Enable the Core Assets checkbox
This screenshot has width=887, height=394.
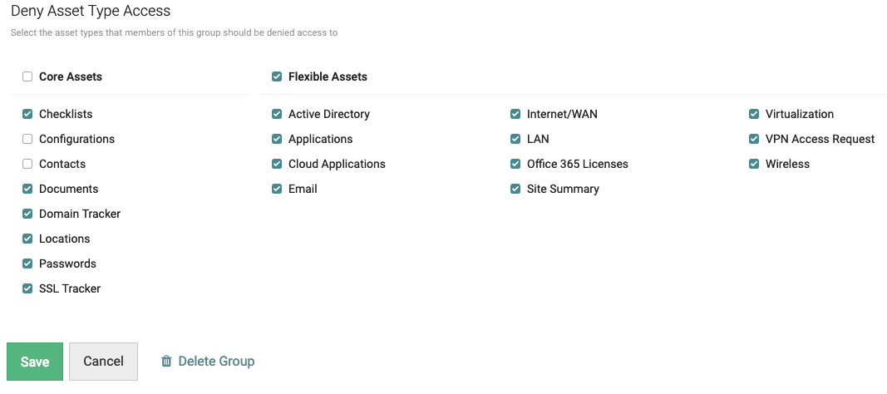click(27, 76)
